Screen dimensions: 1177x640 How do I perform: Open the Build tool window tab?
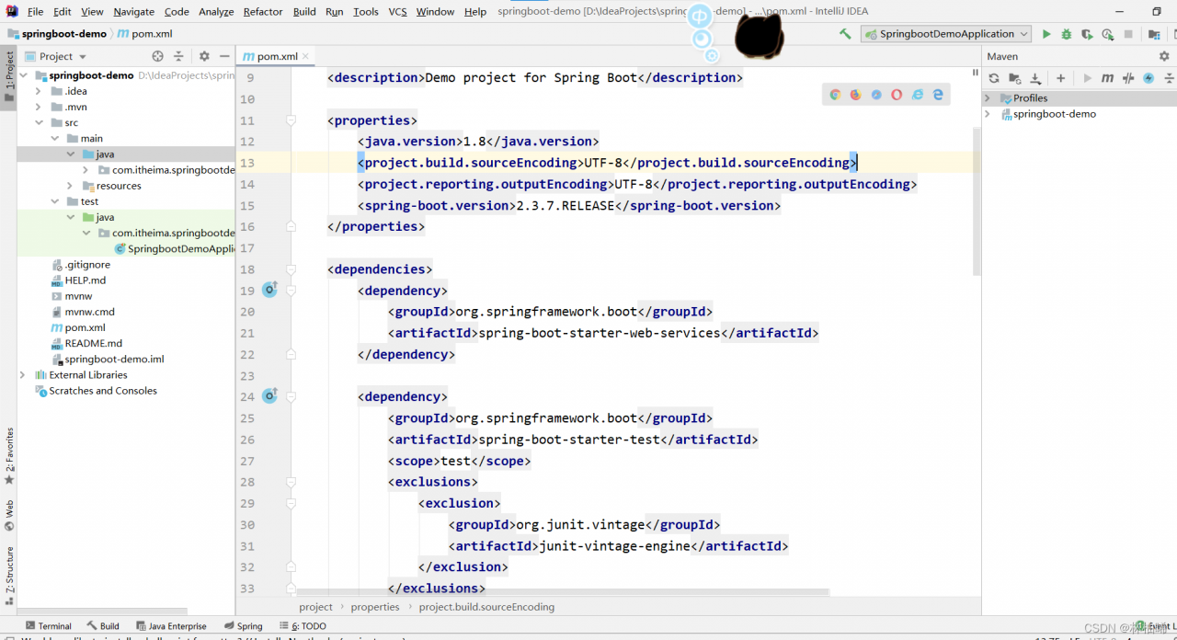103,626
